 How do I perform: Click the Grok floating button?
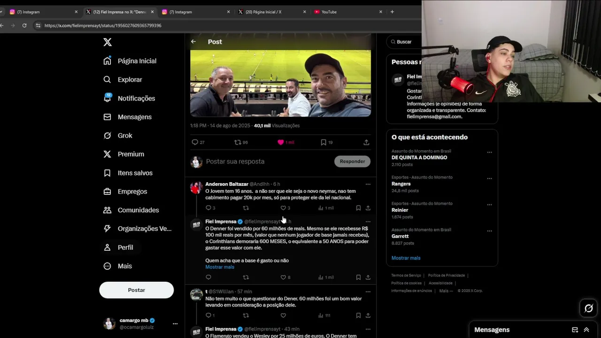coord(588,308)
